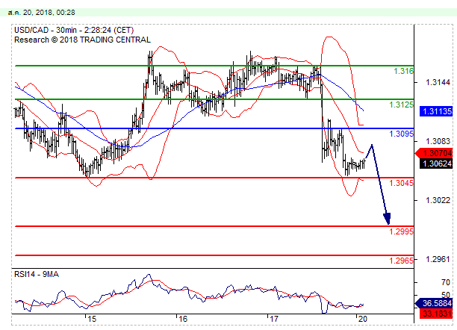Click the price axis value 1.3144
457x330 pixels.
[438, 82]
